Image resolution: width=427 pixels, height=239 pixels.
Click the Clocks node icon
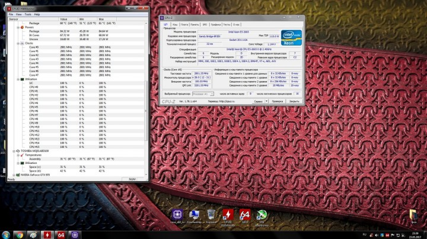pyautogui.click(x=22, y=43)
